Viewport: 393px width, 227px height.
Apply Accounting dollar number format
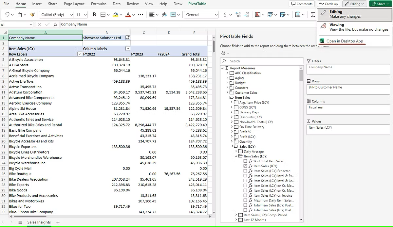(x=225, y=15)
